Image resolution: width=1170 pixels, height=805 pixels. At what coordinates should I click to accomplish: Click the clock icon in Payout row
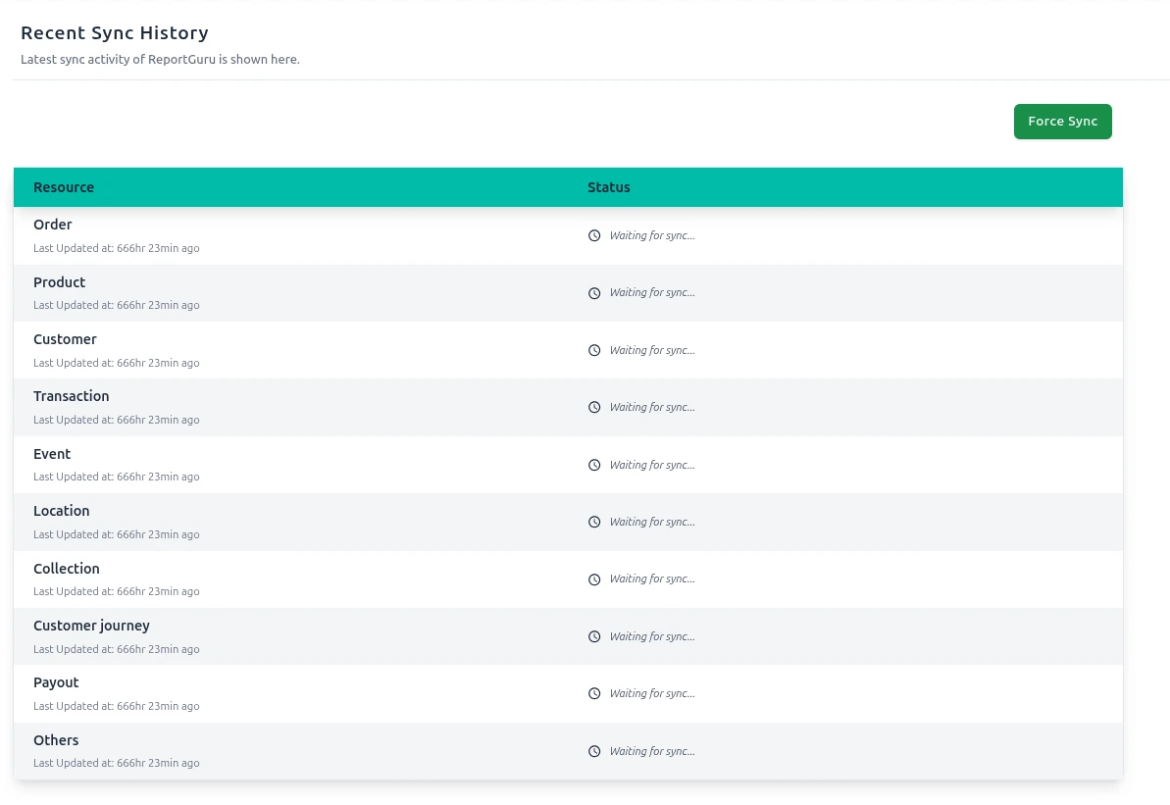click(594, 693)
